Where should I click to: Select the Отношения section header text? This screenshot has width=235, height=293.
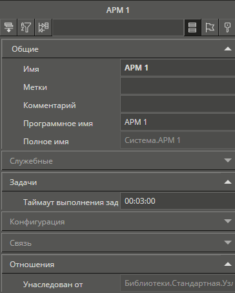(32, 265)
